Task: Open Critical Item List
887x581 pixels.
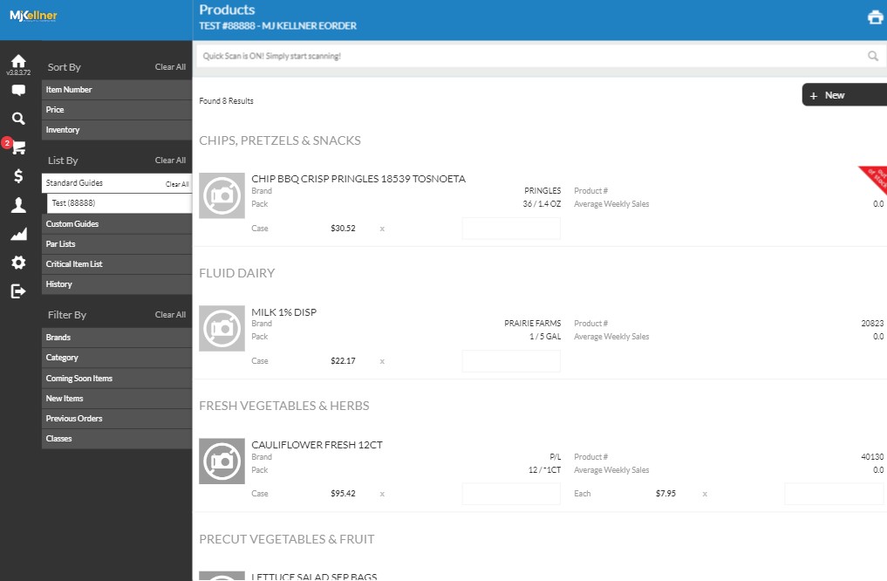Action: (117, 264)
